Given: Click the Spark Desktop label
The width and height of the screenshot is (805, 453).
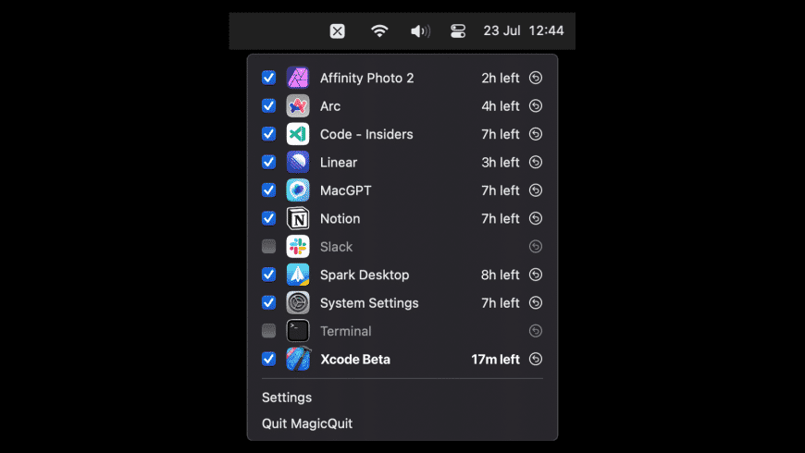Looking at the screenshot, I should tap(365, 275).
